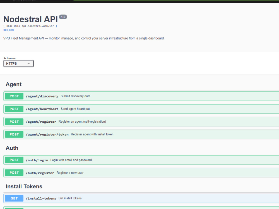Screen dimensions: 279x209
Task: Expand the POST /auth/login endpoint
Action: tap(141, 160)
